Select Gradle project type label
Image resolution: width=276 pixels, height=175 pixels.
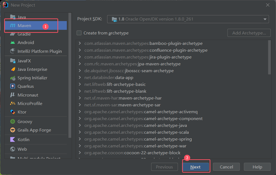[x=24, y=34]
